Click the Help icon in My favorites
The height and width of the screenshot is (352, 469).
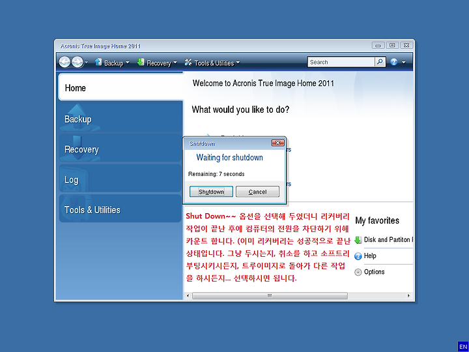pyautogui.click(x=358, y=256)
